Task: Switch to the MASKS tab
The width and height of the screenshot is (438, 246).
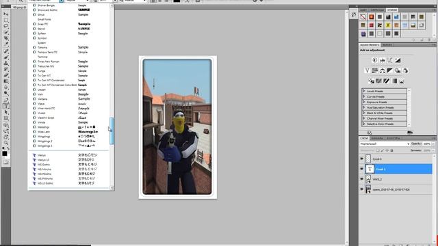Action: [387, 45]
